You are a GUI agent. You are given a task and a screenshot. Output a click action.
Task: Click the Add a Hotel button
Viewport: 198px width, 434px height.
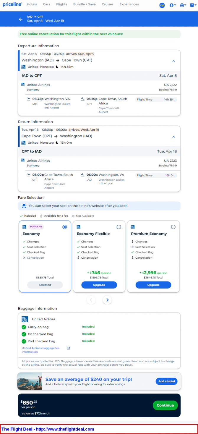pos(167,381)
